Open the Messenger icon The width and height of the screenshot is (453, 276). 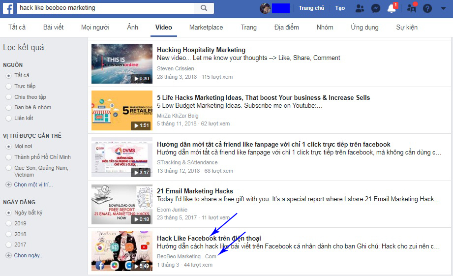pos(376,8)
